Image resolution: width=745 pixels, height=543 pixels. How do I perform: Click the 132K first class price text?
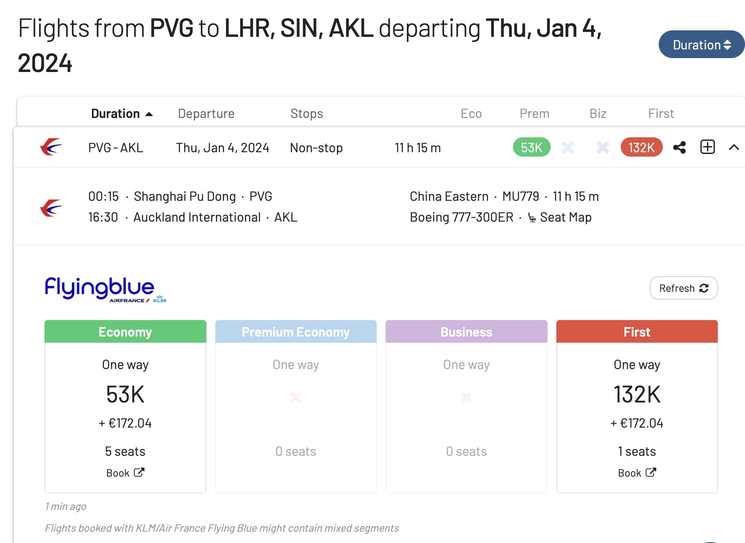pyautogui.click(x=637, y=394)
